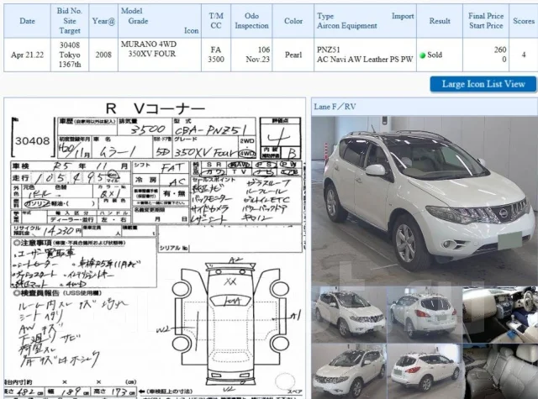This screenshot has width=538, height=399.
Task: Open the rear view thumbnail in first row
Action: pos(425,315)
